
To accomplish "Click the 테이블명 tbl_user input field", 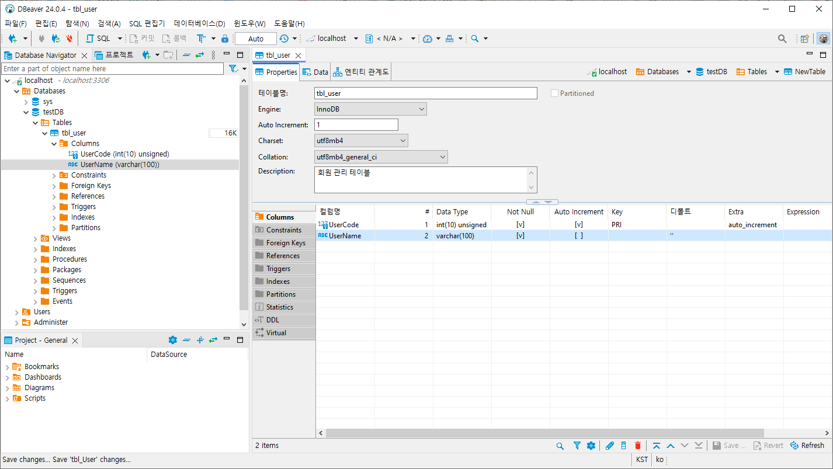I will pyautogui.click(x=426, y=93).
